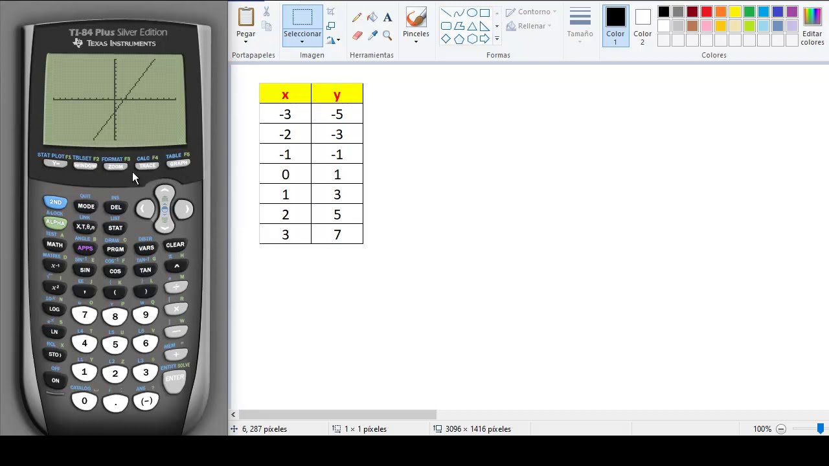
Task: Click the zoom out minus button
Action: point(781,429)
